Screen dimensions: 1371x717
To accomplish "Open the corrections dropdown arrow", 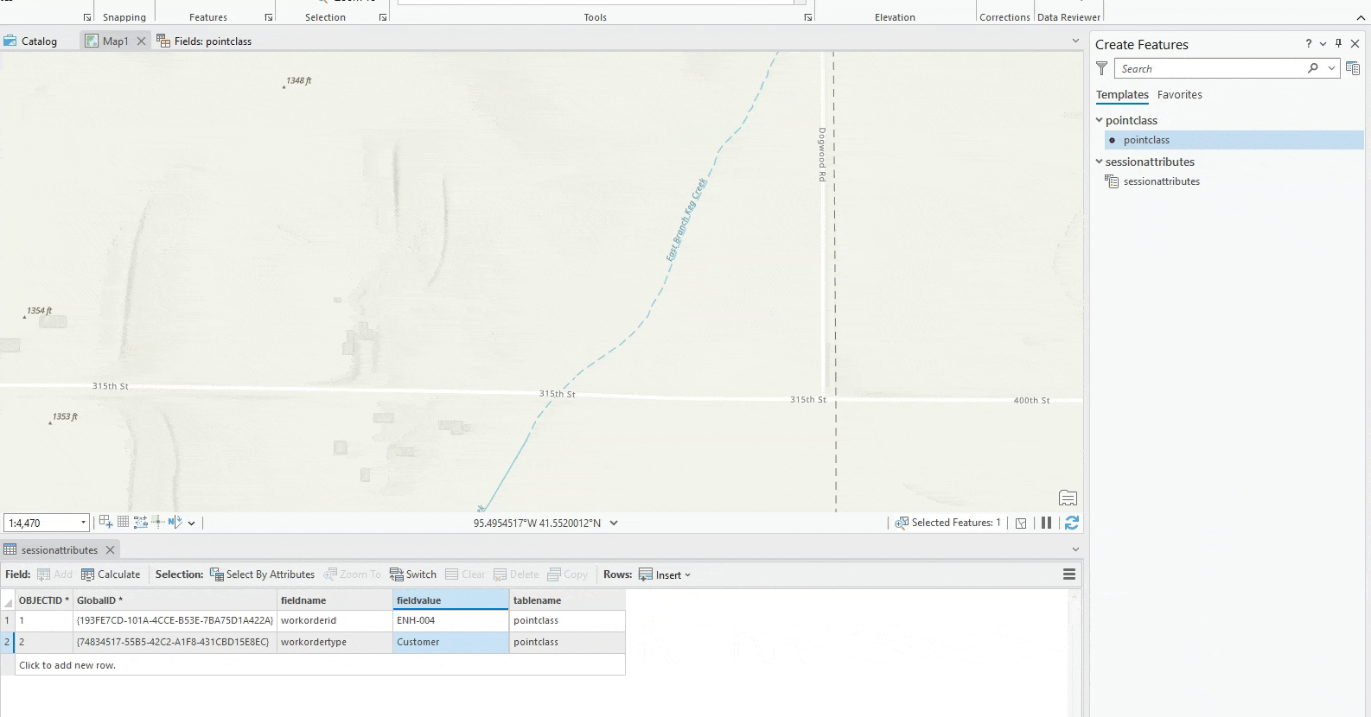I will tap(191, 523).
